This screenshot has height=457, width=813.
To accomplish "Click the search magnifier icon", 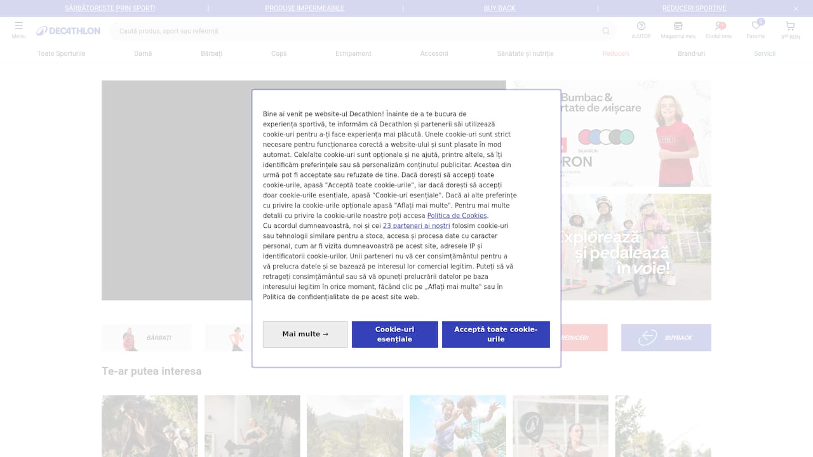I will pos(606,31).
